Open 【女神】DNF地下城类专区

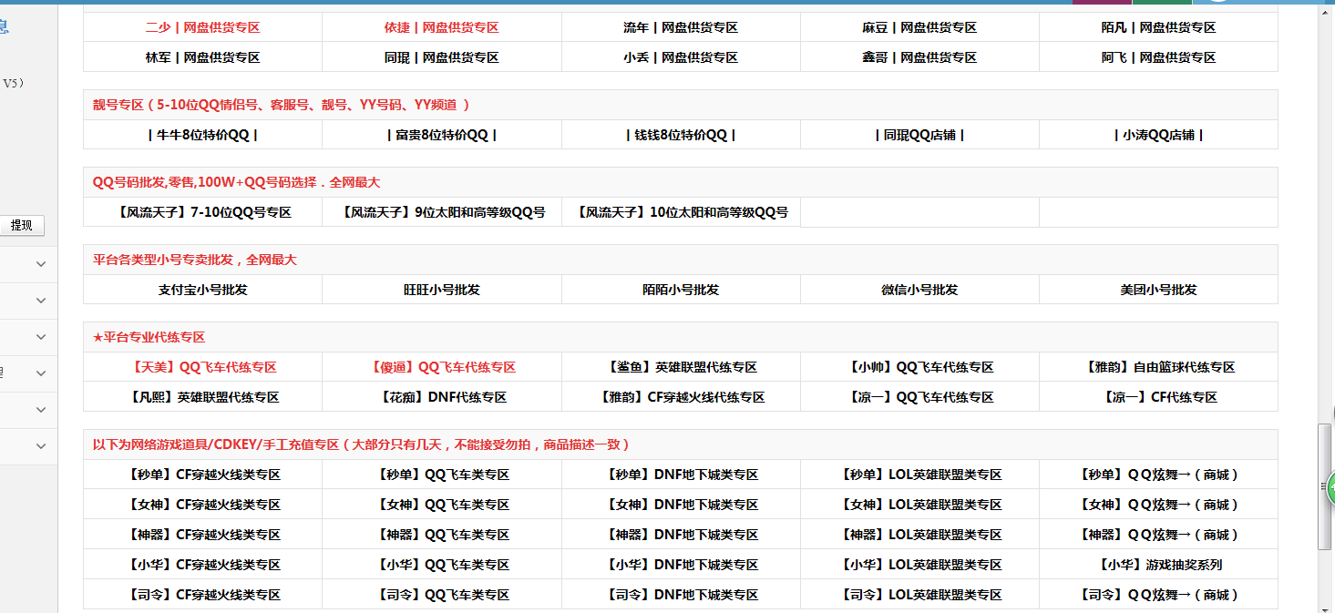point(681,505)
